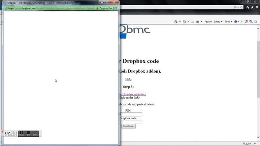Pause the ezvid recording

pyautogui.click(x=21, y=133)
